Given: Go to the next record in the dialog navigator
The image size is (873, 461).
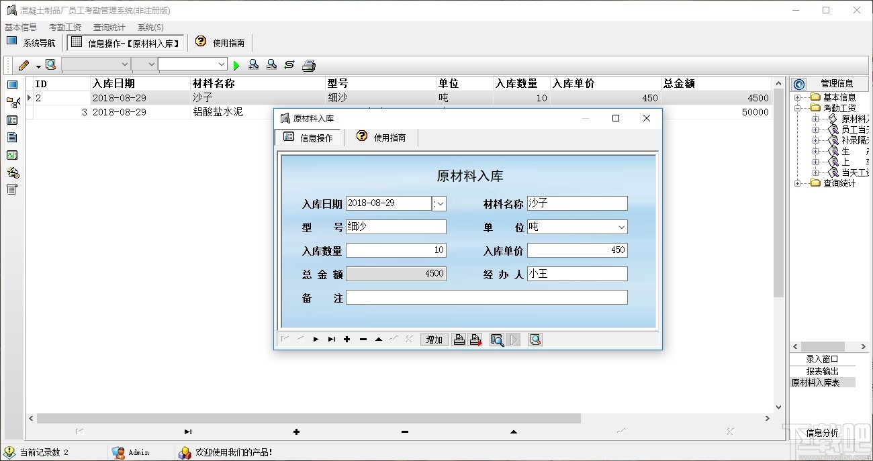Looking at the screenshot, I should tap(316, 340).
